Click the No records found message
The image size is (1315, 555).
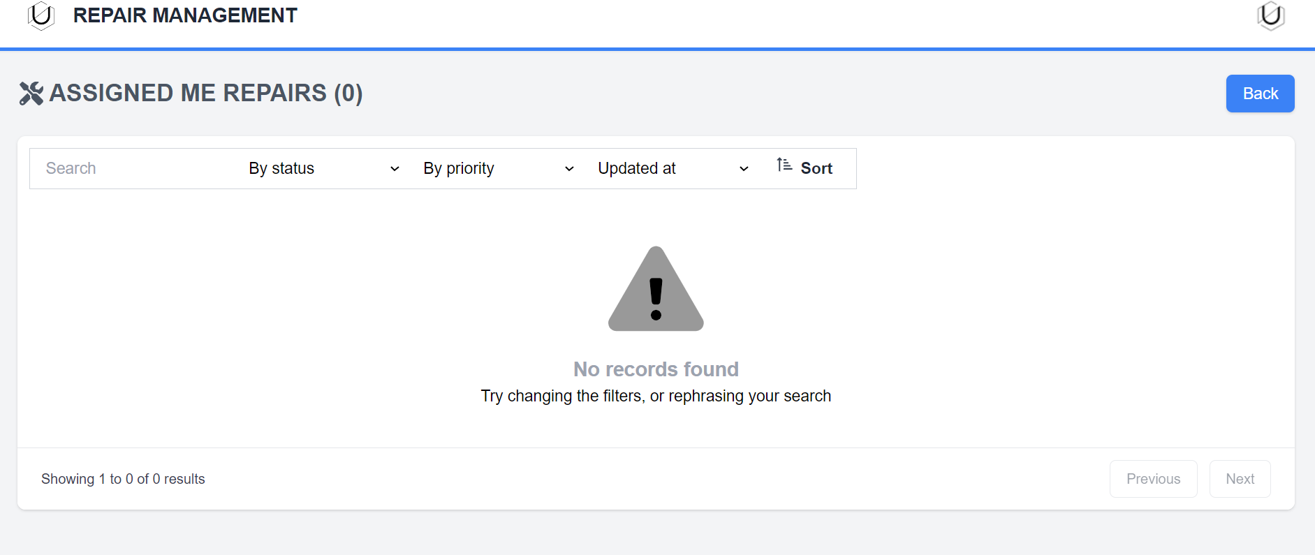(x=656, y=369)
